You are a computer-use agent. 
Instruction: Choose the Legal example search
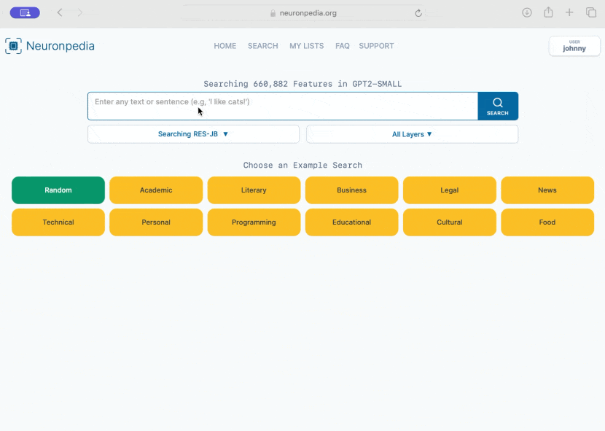pyautogui.click(x=450, y=190)
